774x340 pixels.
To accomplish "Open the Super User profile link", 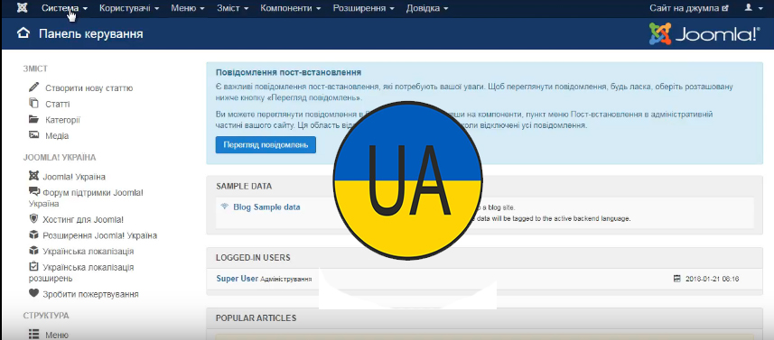I will point(237,279).
